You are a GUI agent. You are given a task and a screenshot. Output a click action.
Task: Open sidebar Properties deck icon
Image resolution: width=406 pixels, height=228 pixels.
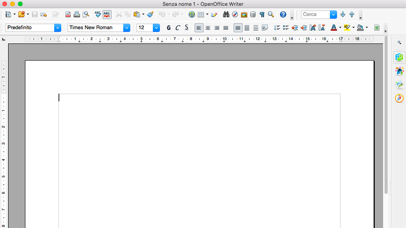[399, 57]
